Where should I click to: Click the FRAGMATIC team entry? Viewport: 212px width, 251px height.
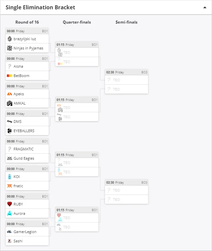pyautogui.click(x=27, y=149)
